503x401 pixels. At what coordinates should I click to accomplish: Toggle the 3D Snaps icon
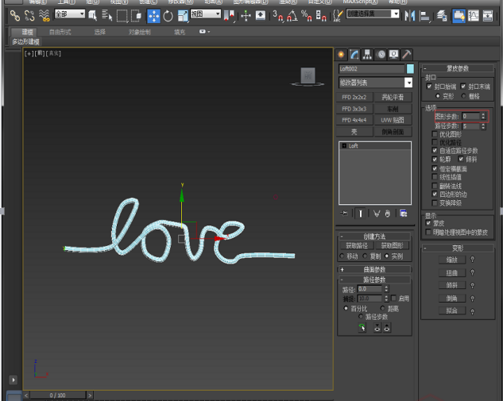coord(277,15)
